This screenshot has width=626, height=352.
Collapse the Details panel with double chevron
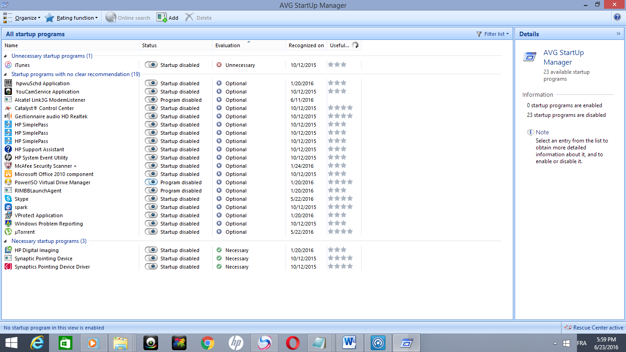click(618, 34)
